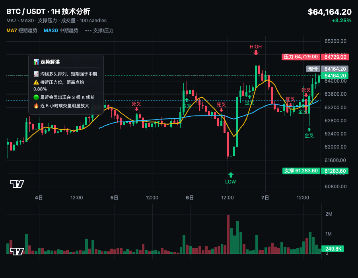
Task: Click the dashed 支撑/压力 legend entry
Action: 99,31
